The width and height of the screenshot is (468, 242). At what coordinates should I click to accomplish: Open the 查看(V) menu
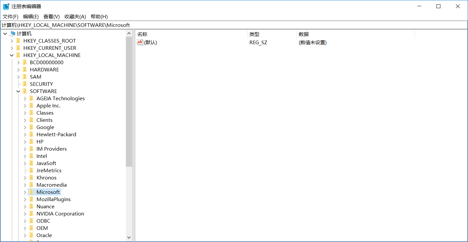(x=52, y=16)
